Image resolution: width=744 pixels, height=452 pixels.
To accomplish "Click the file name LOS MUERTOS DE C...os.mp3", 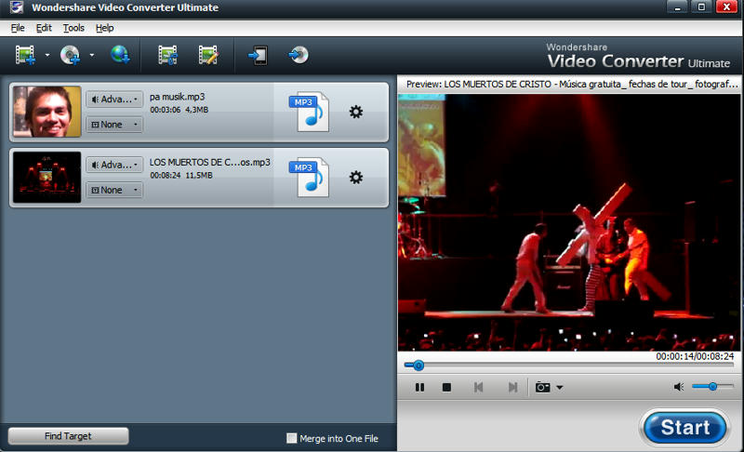I will pyautogui.click(x=210, y=162).
